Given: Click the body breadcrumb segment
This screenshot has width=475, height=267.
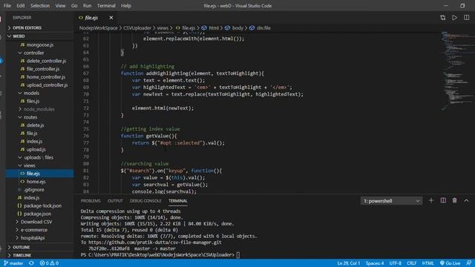Looking at the screenshot, I should (x=237, y=28).
